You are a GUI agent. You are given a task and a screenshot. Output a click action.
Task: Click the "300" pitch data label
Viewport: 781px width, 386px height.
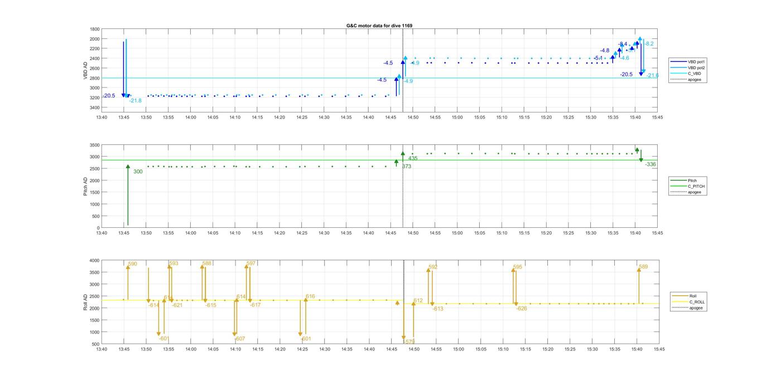138,172
